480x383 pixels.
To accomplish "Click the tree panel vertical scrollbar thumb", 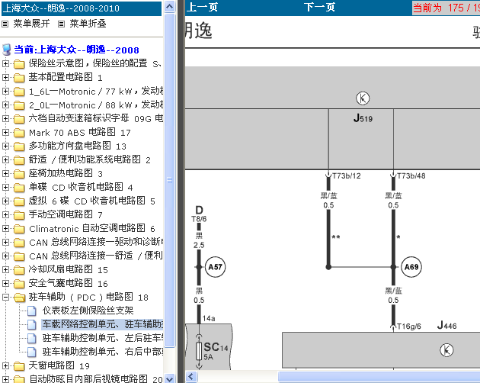I will (170, 180).
